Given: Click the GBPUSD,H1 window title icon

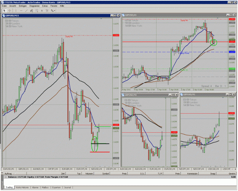Looking at the screenshot, I should pyautogui.click(x=123, y=15).
